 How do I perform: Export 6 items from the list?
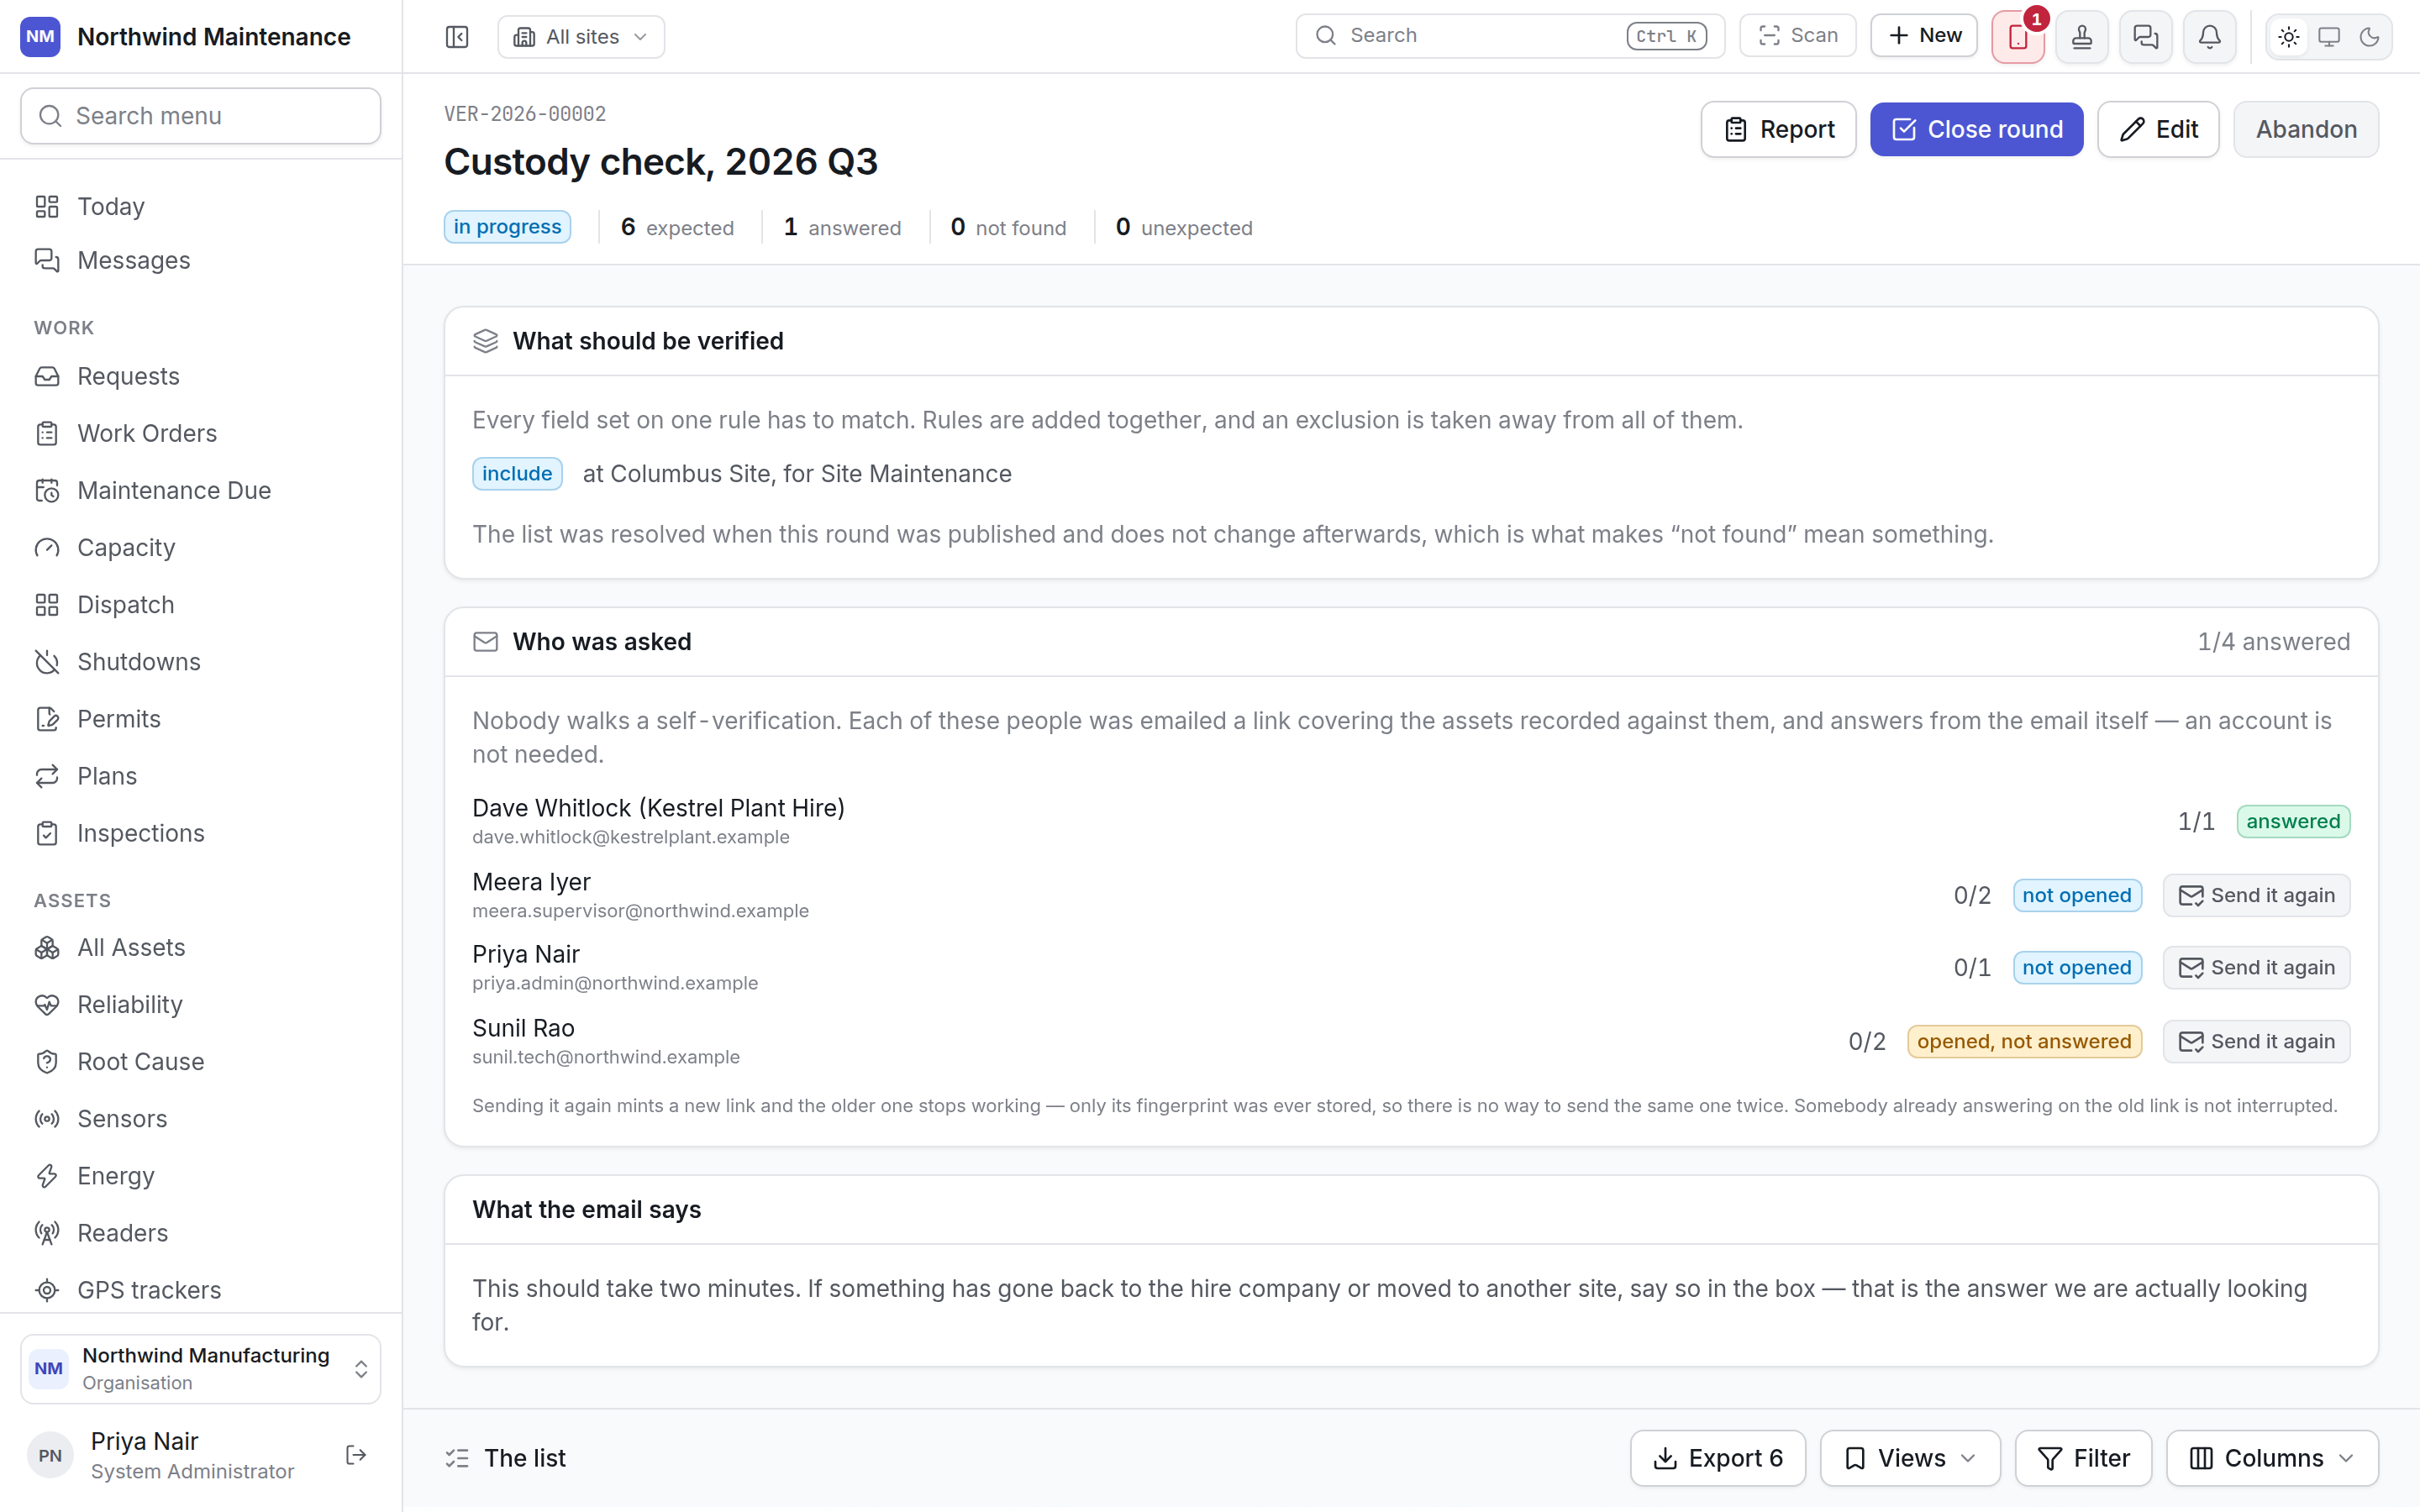[1718, 1458]
